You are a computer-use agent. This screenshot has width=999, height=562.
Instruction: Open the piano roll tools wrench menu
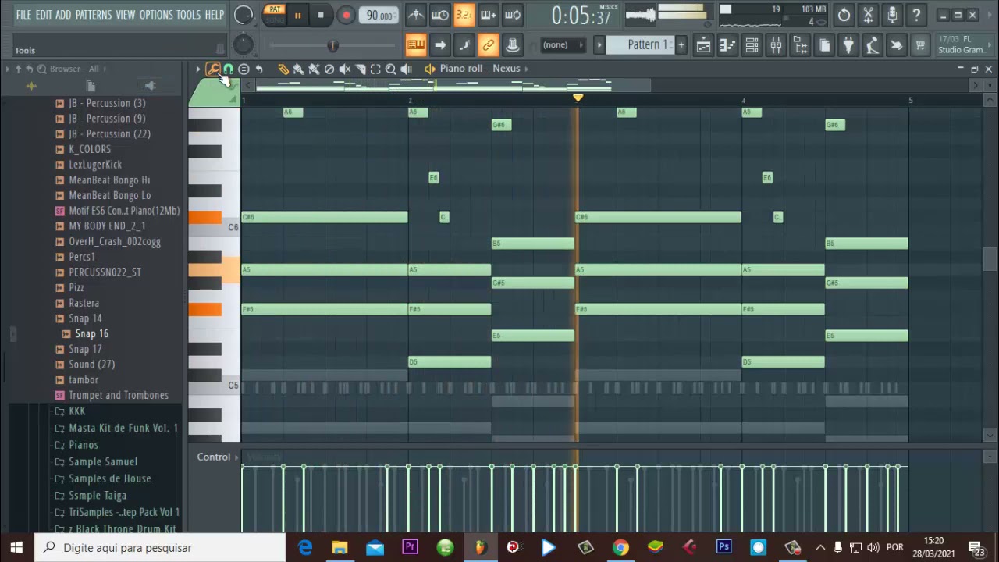[x=212, y=69]
